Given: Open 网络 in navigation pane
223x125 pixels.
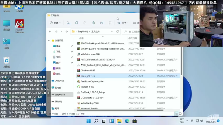Looking at the screenshot, I should [x=55, y=109].
